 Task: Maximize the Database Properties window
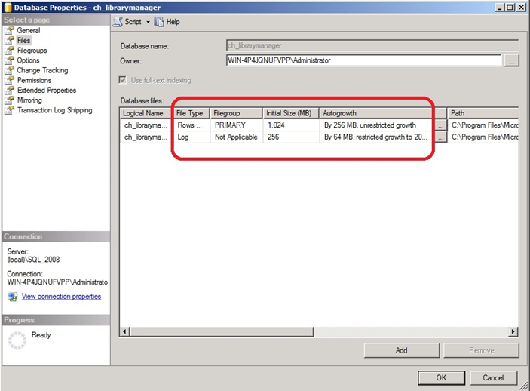click(510, 7)
